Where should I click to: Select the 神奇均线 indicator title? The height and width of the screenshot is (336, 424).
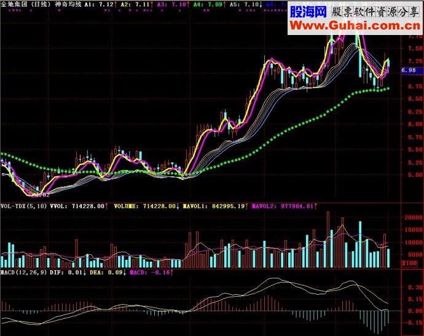click(68, 4)
